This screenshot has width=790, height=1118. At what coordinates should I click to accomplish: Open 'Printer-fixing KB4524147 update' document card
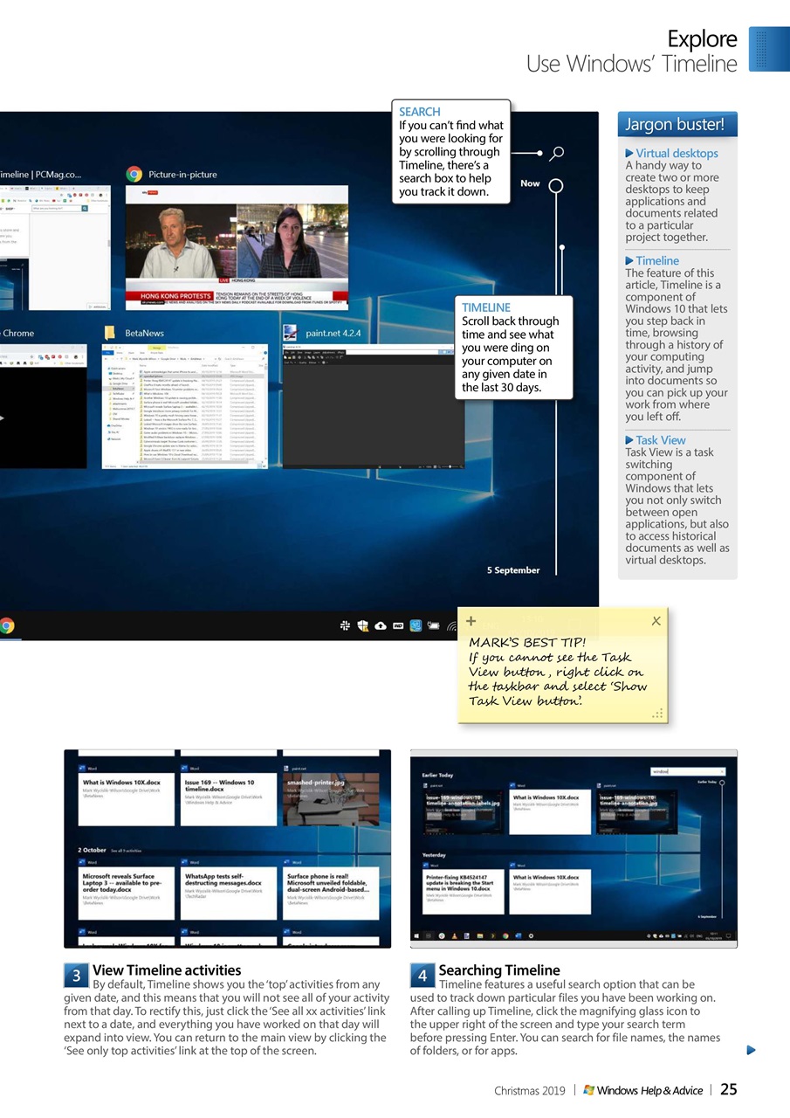[464, 891]
